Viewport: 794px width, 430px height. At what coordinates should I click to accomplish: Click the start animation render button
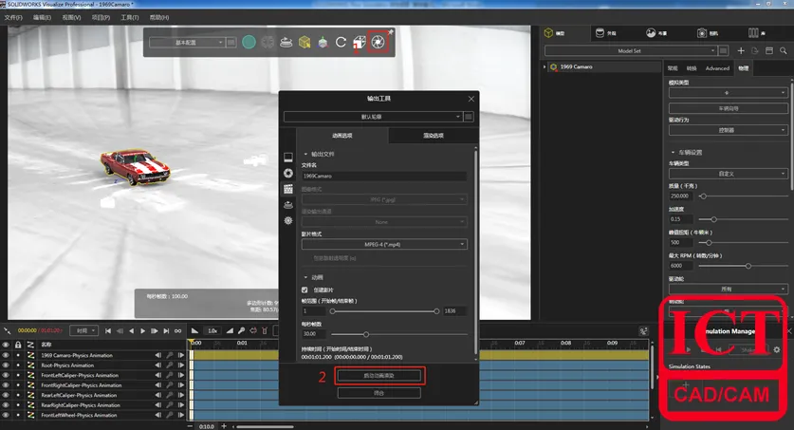point(379,376)
